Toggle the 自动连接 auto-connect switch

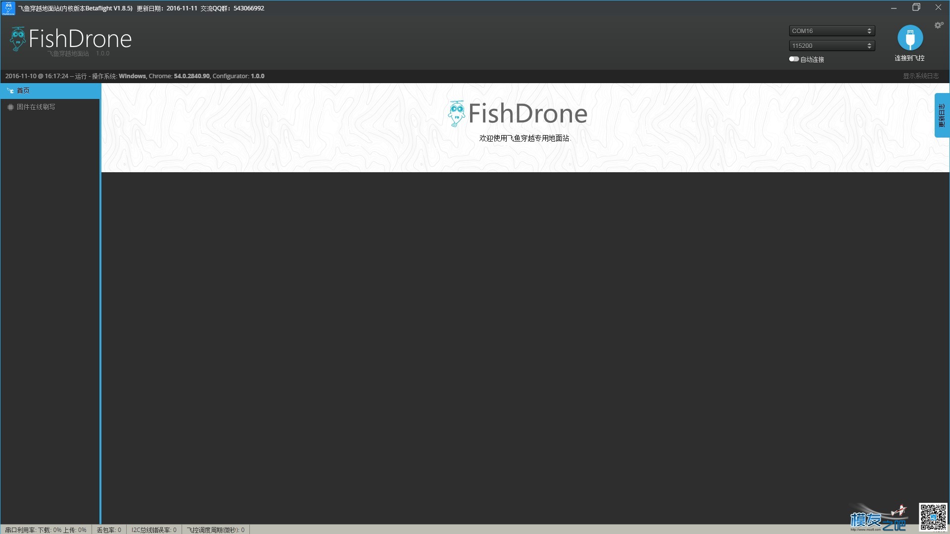point(794,59)
